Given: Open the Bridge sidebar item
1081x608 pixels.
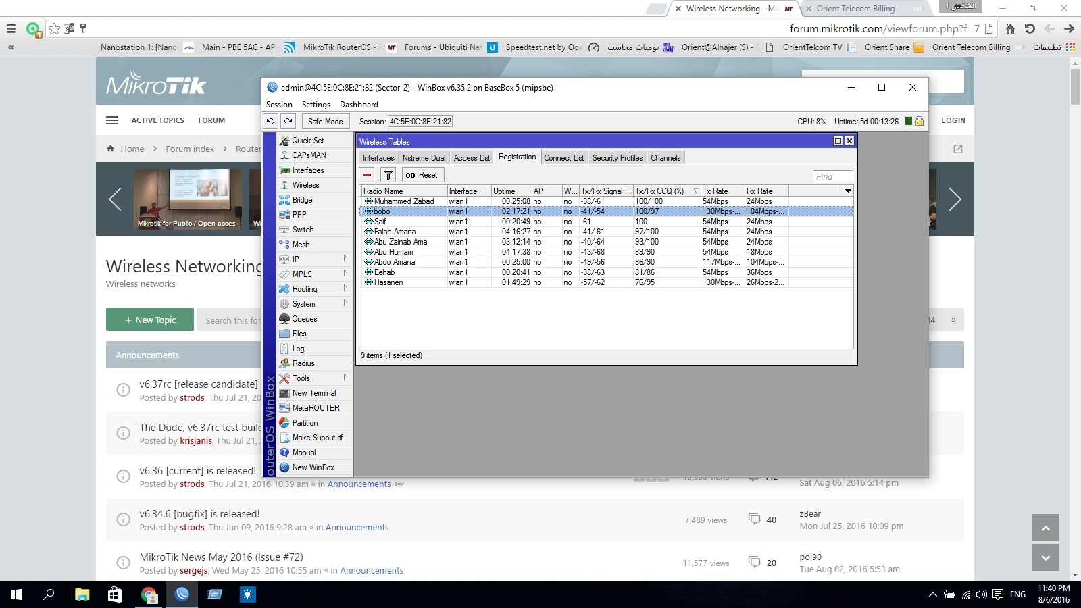Looking at the screenshot, I should [x=302, y=200].
